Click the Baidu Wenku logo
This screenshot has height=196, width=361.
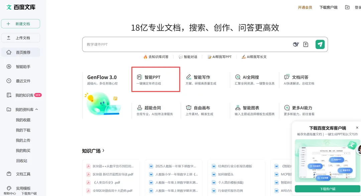point(21,7)
